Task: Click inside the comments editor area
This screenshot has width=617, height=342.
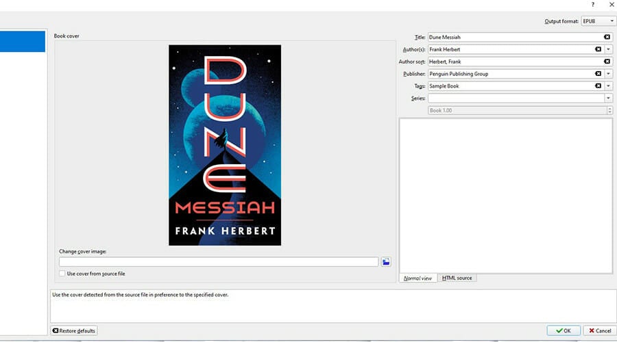Action: pos(506,195)
